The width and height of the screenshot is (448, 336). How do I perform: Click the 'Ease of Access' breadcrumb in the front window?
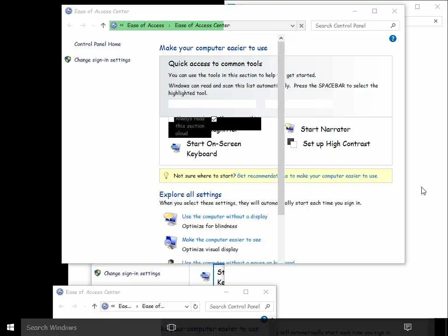[x=146, y=25]
